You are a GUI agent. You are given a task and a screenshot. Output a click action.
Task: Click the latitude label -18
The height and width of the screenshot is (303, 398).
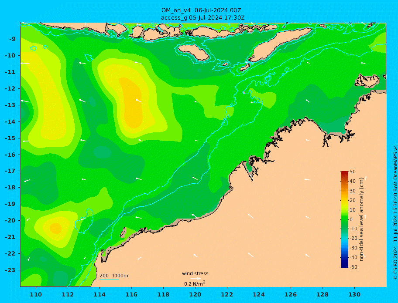(x=10, y=188)
